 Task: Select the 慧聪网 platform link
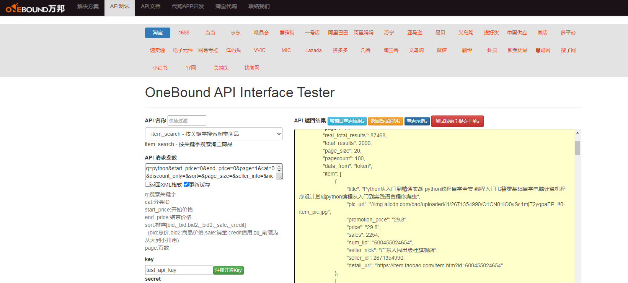(543, 50)
